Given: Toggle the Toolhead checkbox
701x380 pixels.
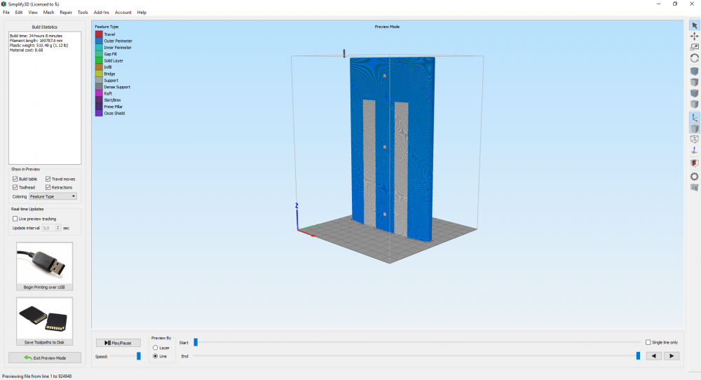Looking at the screenshot, I should [15, 187].
